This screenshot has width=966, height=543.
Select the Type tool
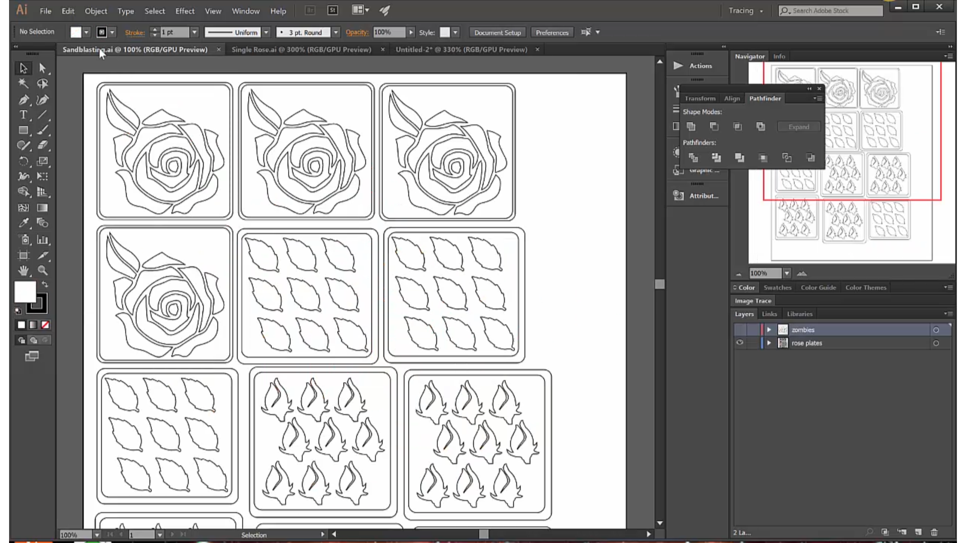click(24, 115)
